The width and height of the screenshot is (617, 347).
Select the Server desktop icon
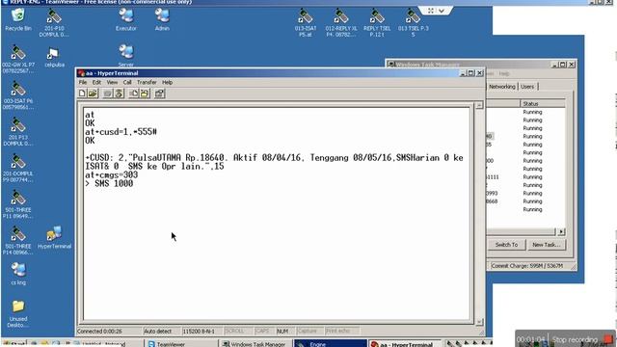[x=126, y=55]
